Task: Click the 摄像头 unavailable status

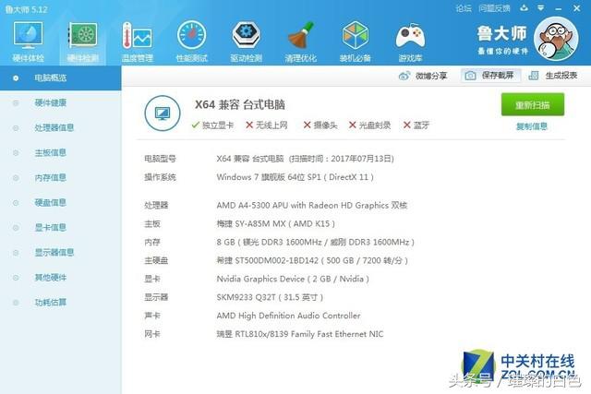Action: click(x=320, y=125)
